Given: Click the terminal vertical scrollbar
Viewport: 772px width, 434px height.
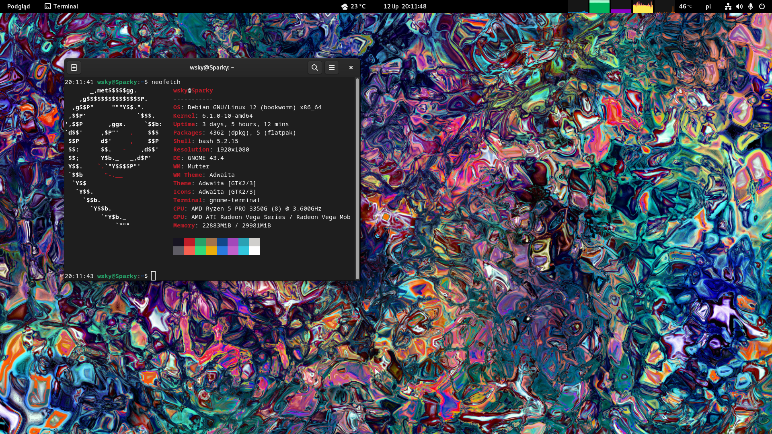Looking at the screenshot, I should [357, 179].
